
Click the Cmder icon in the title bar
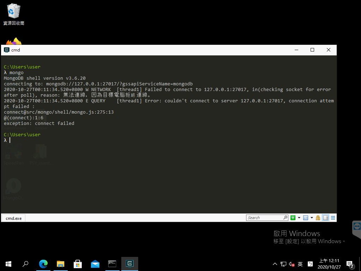pos(7,50)
